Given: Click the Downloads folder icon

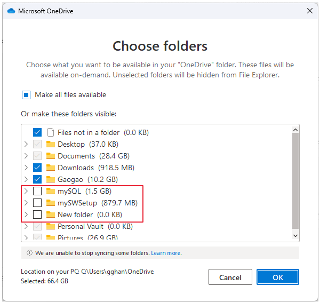Looking at the screenshot, I should point(51,168).
